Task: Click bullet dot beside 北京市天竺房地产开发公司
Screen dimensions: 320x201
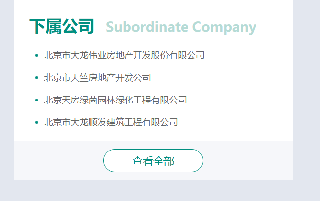Action: (x=37, y=78)
